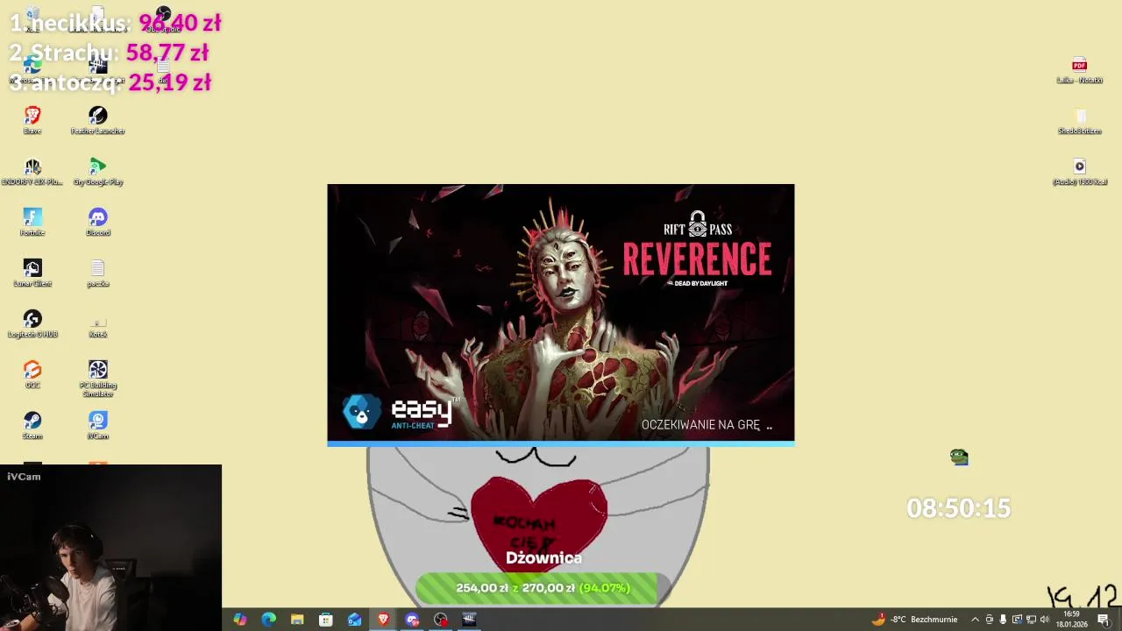This screenshot has height=631, width=1122.
Task: Open the notification center
Action: pyautogui.click(x=1104, y=620)
